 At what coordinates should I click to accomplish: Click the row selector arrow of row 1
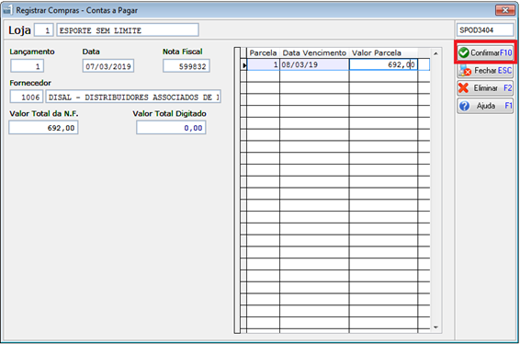tap(243, 65)
